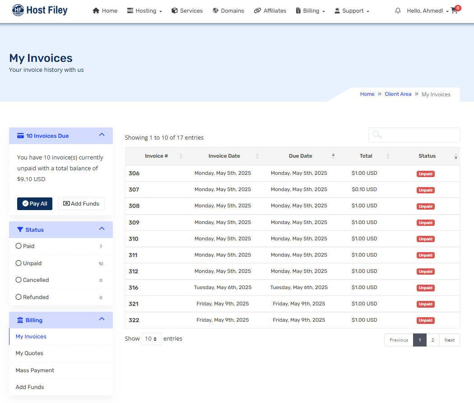Go to page 2 of invoices
The height and width of the screenshot is (403, 474).
(432, 340)
